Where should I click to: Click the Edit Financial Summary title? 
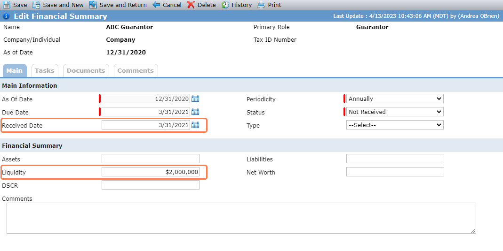60,16
